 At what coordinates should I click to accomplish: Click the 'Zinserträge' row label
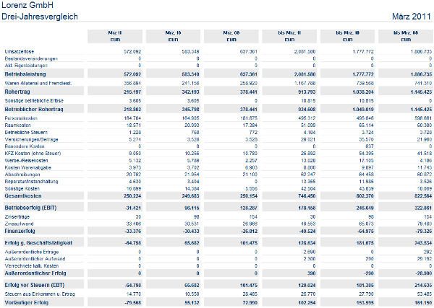[17, 217]
